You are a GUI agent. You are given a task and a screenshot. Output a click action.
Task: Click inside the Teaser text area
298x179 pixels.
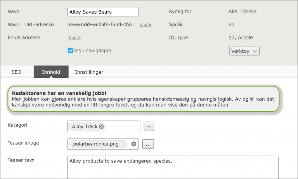tap(173, 167)
